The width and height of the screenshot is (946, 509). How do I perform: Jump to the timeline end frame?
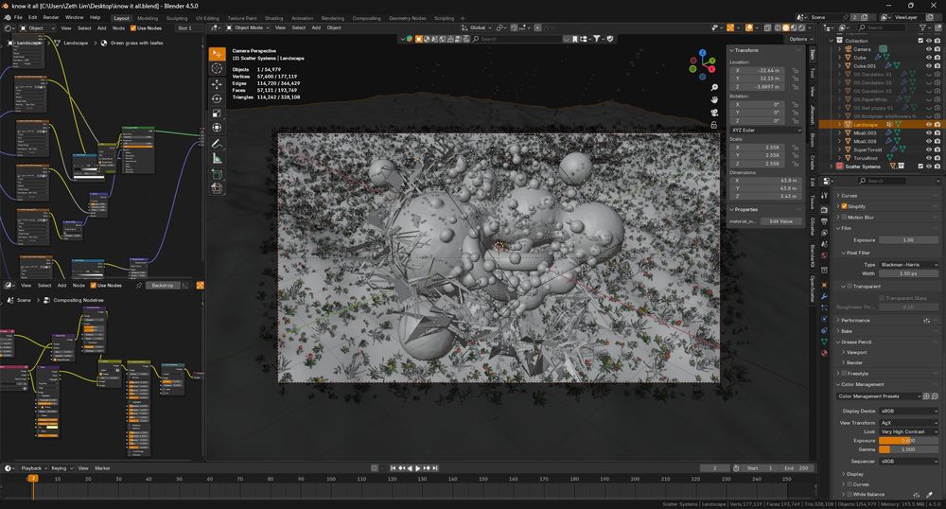(x=435, y=468)
